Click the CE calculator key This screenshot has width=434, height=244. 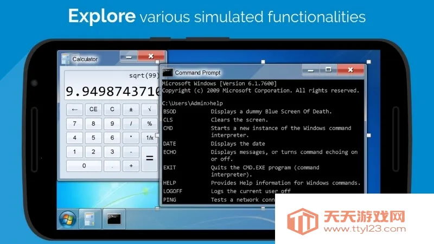click(x=93, y=110)
